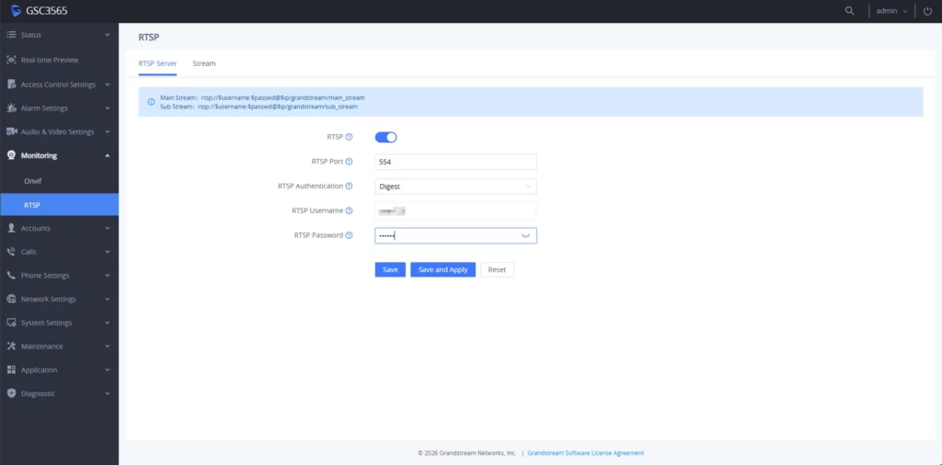Switch to the Stream tab
The image size is (942, 465).
coord(204,63)
